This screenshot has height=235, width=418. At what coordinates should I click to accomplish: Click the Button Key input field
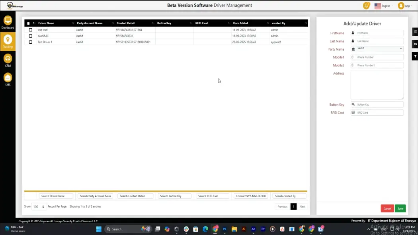377,105
